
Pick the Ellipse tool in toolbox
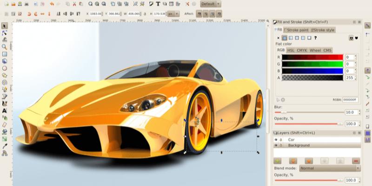coord(4,68)
